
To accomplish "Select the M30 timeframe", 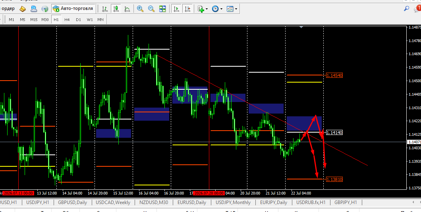I will [45, 19].
